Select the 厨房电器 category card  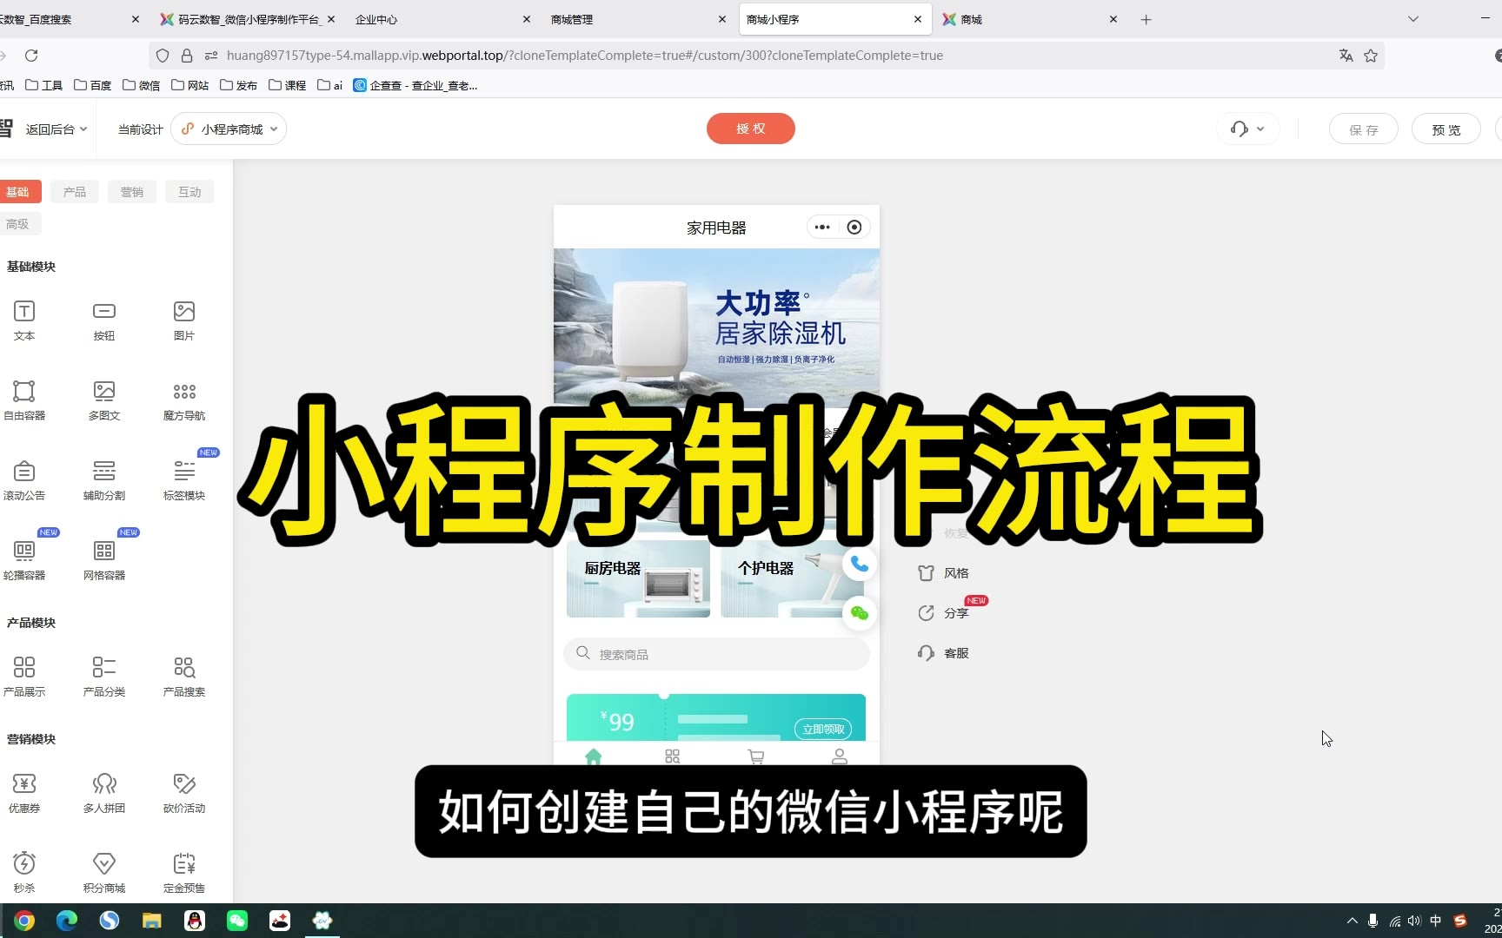(x=638, y=579)
